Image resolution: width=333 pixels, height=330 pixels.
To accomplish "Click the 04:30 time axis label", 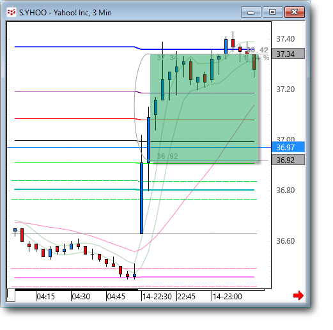I will coord(81,297).
